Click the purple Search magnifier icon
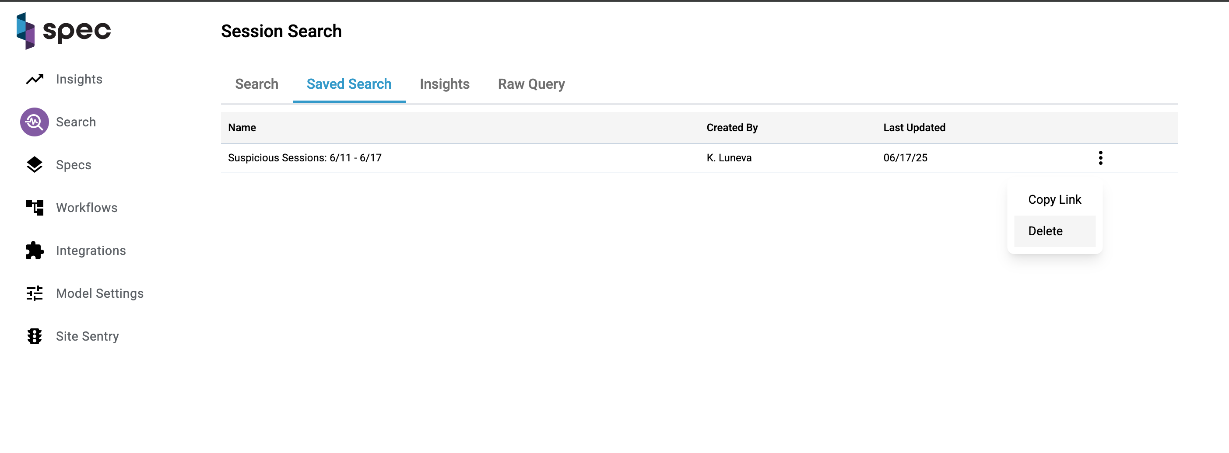The image size is (1229, 453). pyautogui.click(x=34, y=122)
